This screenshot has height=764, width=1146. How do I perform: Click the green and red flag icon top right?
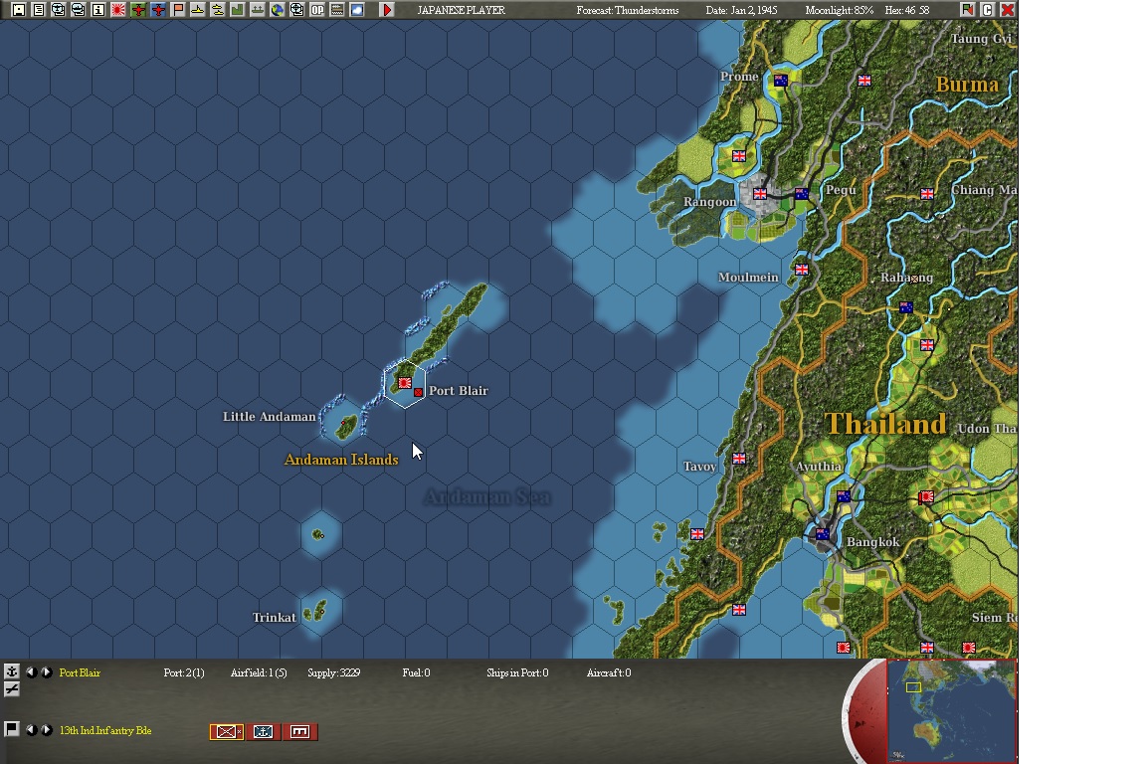[968, 10]
